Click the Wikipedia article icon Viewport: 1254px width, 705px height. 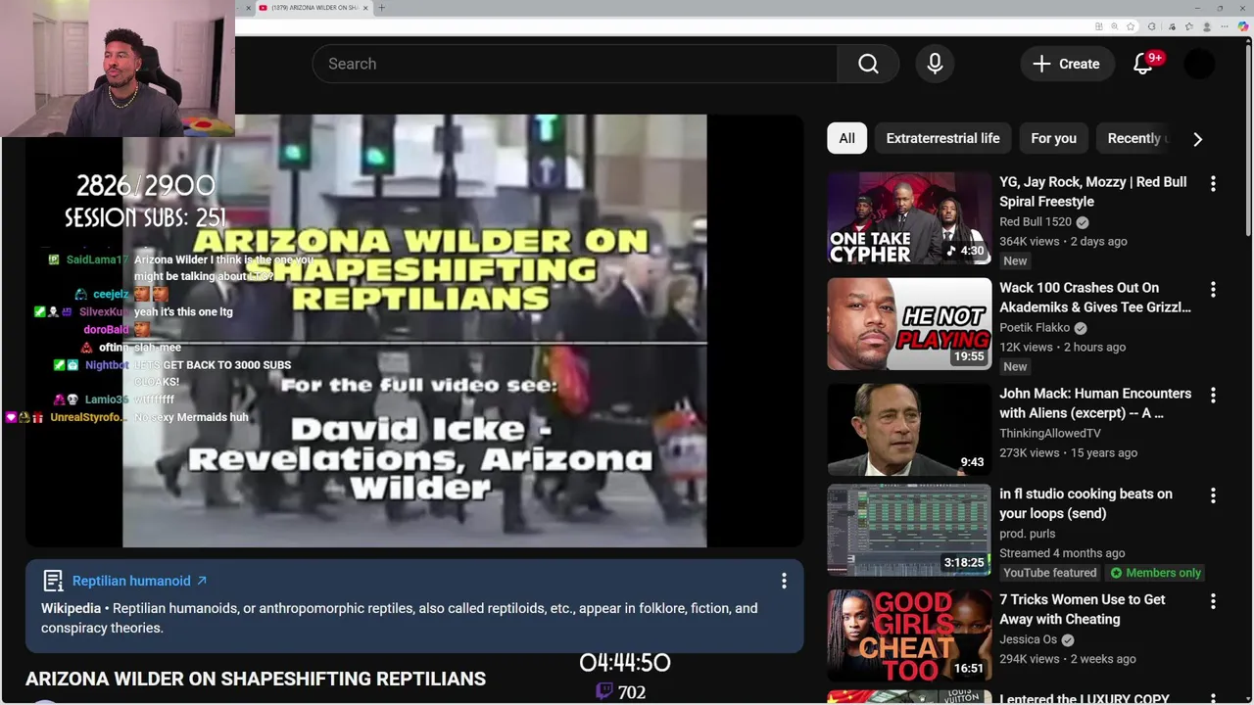coord(53,581)
